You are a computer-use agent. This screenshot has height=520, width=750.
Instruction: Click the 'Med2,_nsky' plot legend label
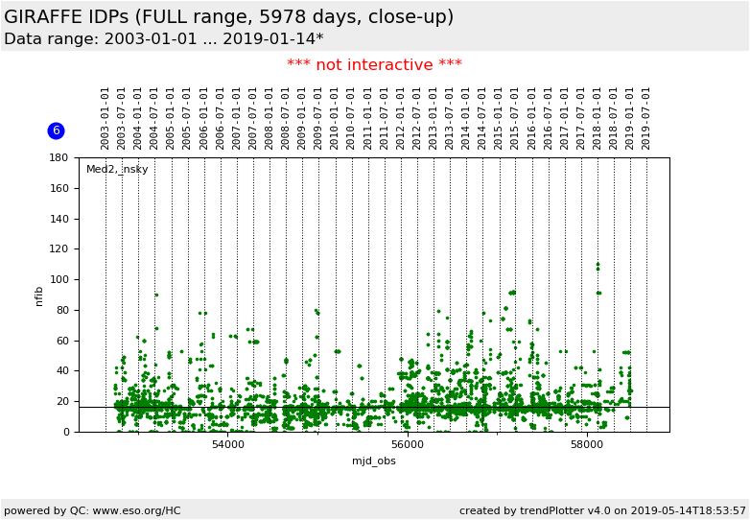(x=117, y=170)
